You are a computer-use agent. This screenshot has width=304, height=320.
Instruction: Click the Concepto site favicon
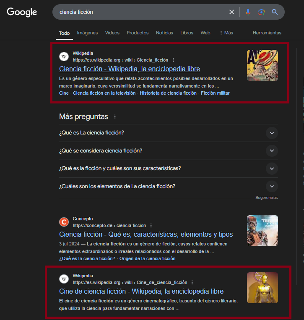pyautogui.click(x=64, y=222)
